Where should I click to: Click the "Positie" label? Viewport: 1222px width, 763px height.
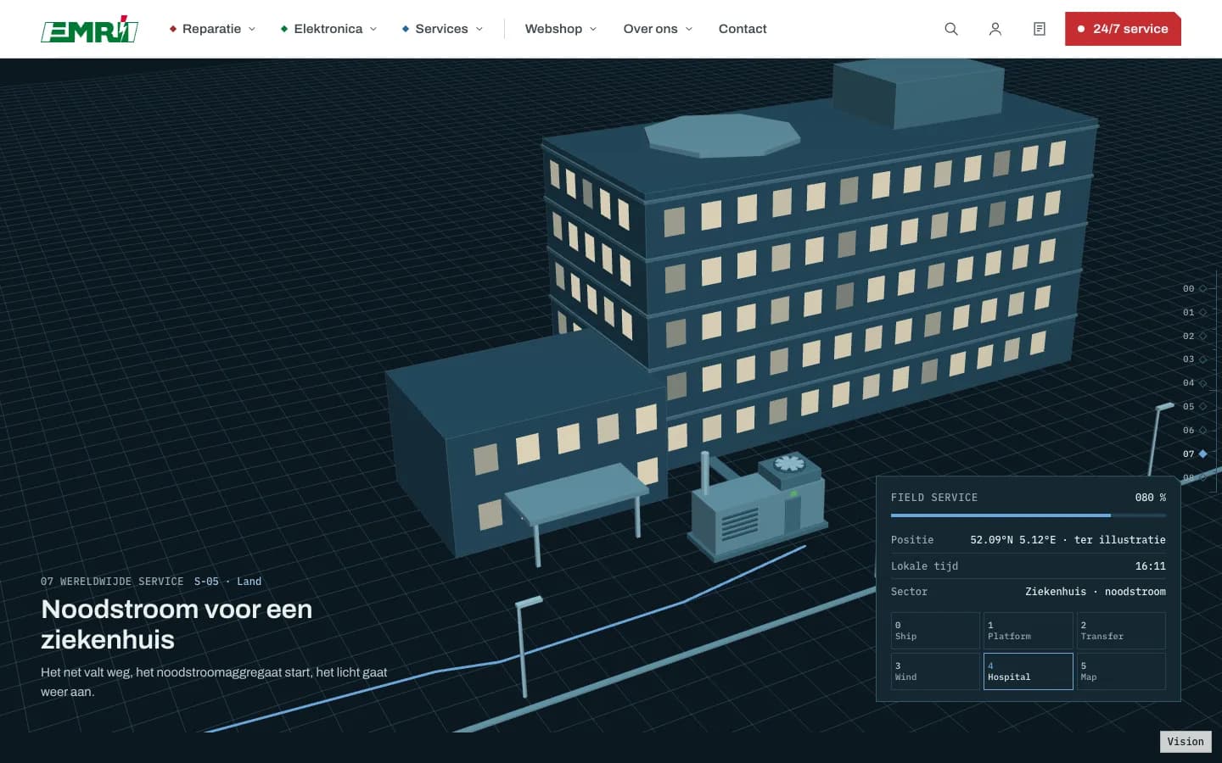point(912,540)
